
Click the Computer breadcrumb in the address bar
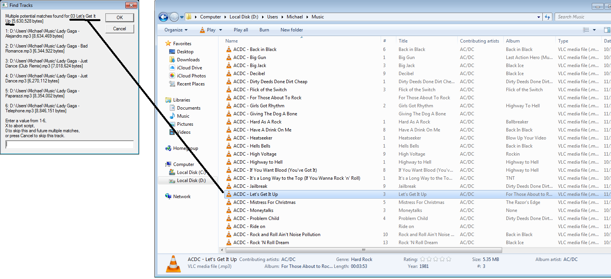tap(210, 17)
